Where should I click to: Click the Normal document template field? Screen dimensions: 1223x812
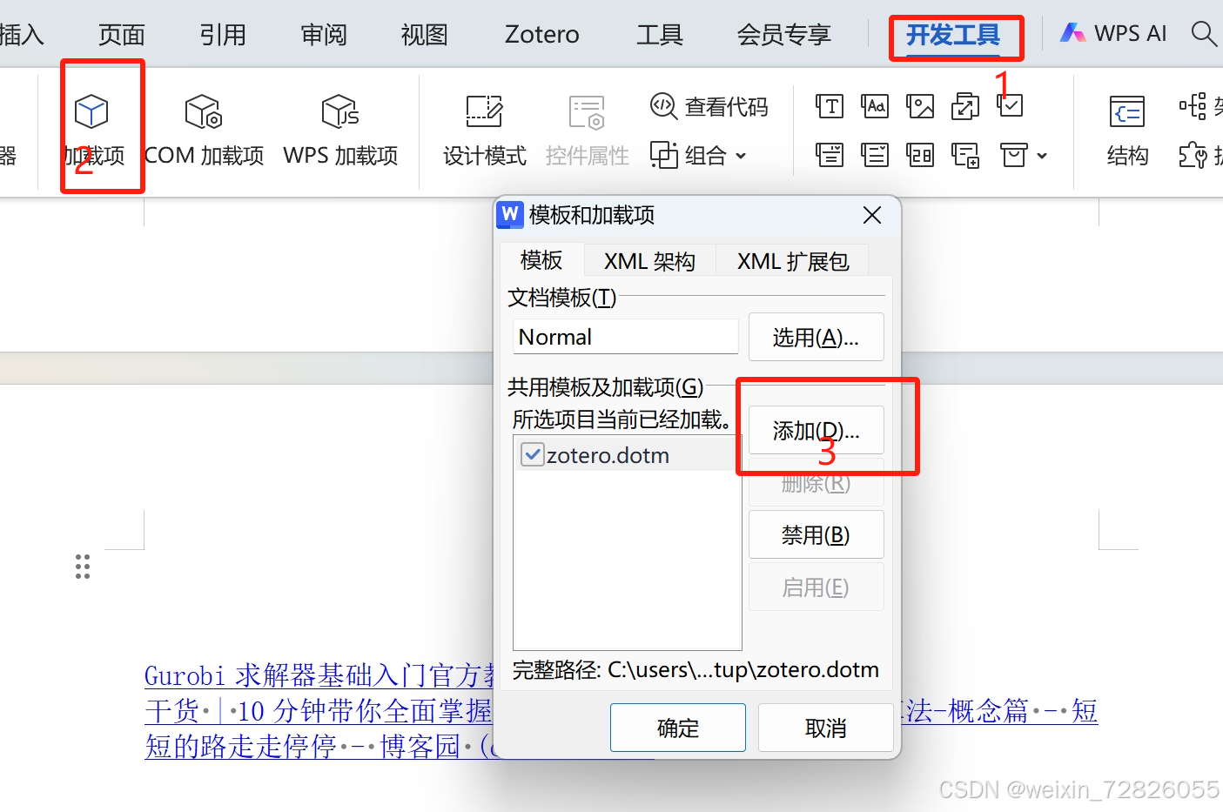pyautogui.click(x=626, y=337)
